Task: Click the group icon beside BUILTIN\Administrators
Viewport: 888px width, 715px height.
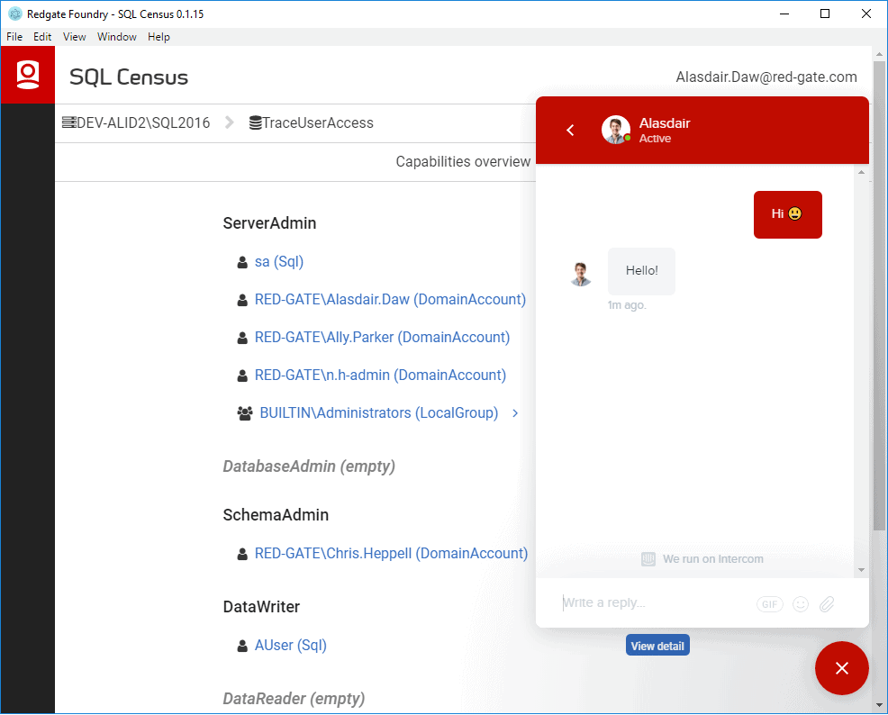Action: [245, 413]
